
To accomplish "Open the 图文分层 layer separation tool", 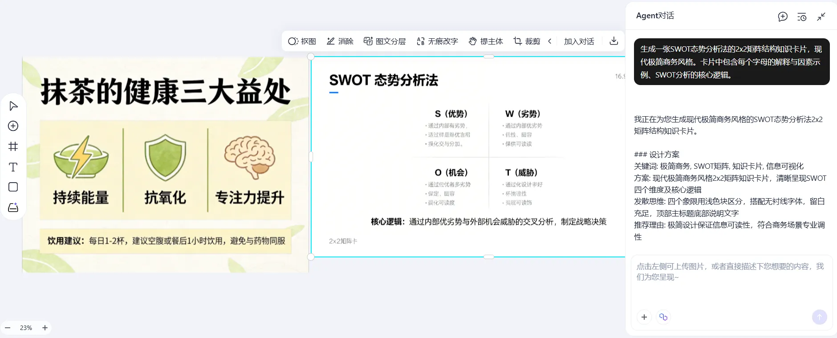I will [385, 41].
